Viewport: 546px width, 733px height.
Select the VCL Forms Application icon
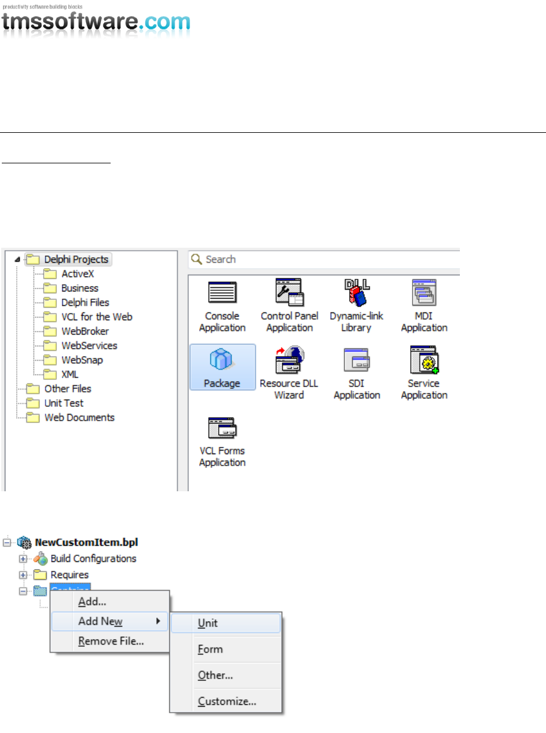[x=222, y=427]
